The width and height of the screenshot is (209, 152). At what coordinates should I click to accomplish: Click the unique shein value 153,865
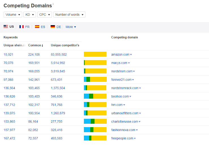click(x=9, y=121)
